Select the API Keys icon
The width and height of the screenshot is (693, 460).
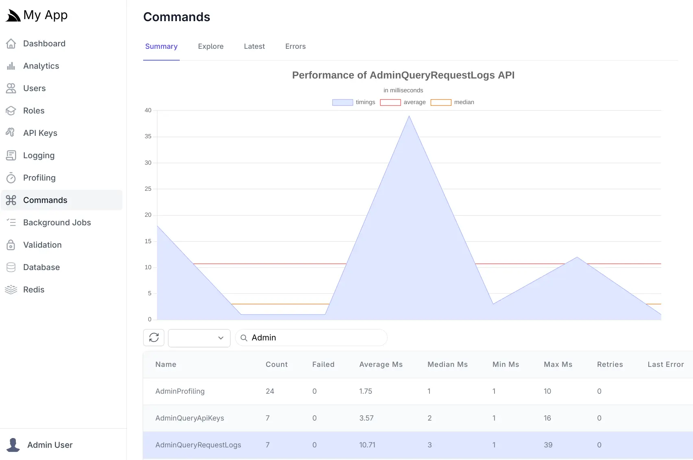(11, 133)
